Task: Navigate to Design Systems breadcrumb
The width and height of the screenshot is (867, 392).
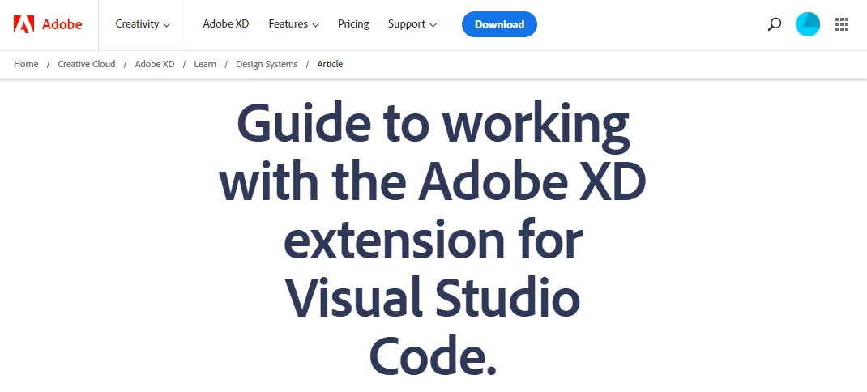Action: (x=267, y=64)
